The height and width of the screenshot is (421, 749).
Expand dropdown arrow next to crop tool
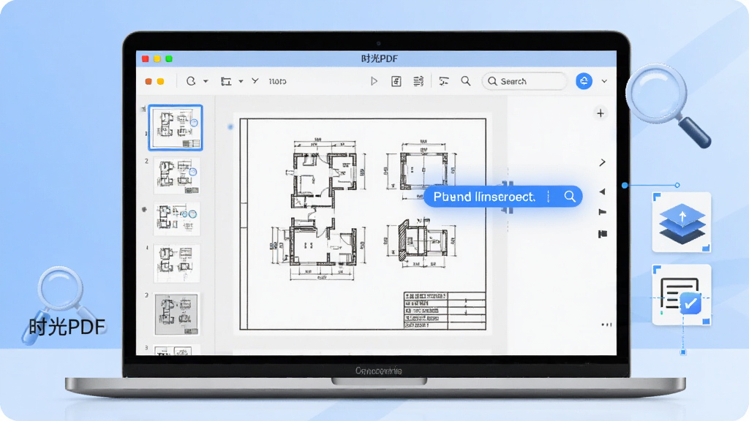241,82
